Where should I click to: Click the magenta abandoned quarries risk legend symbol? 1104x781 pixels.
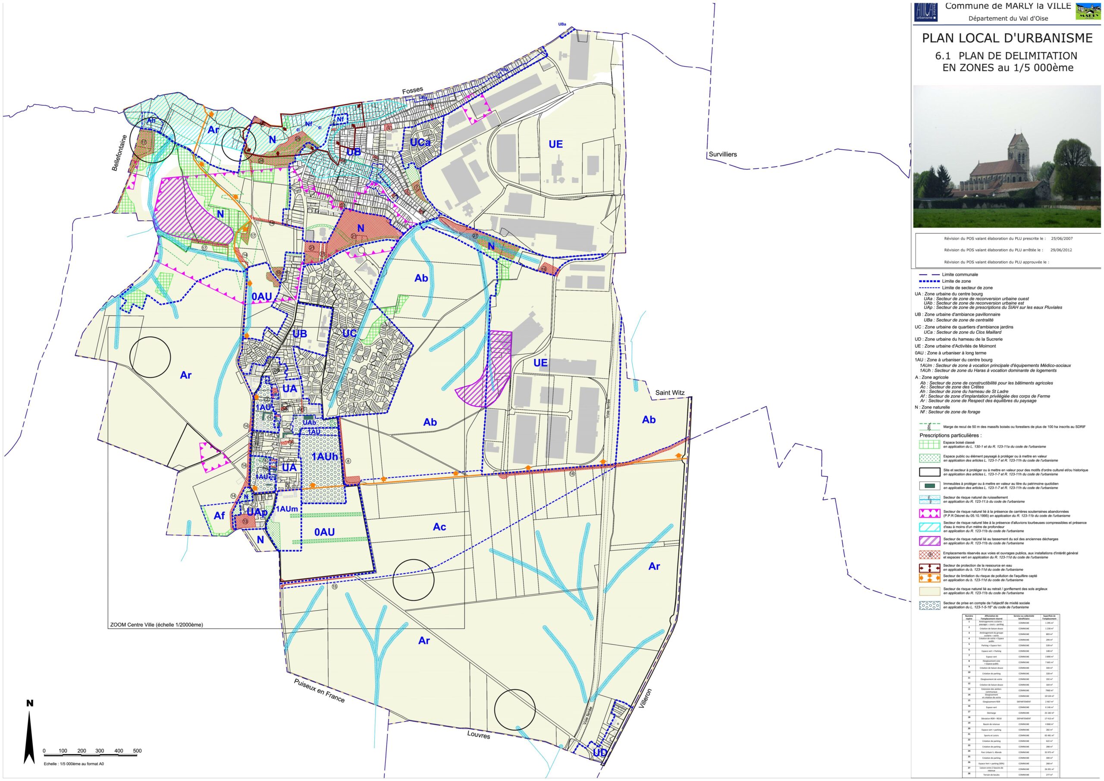[929, 514]
